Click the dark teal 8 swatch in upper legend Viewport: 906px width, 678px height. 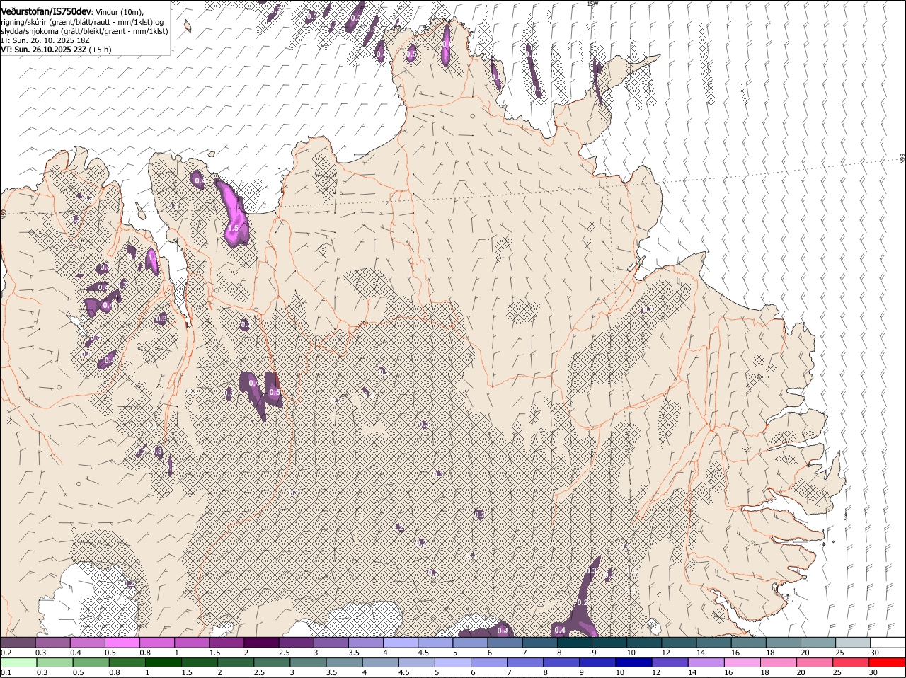[575, 643]
